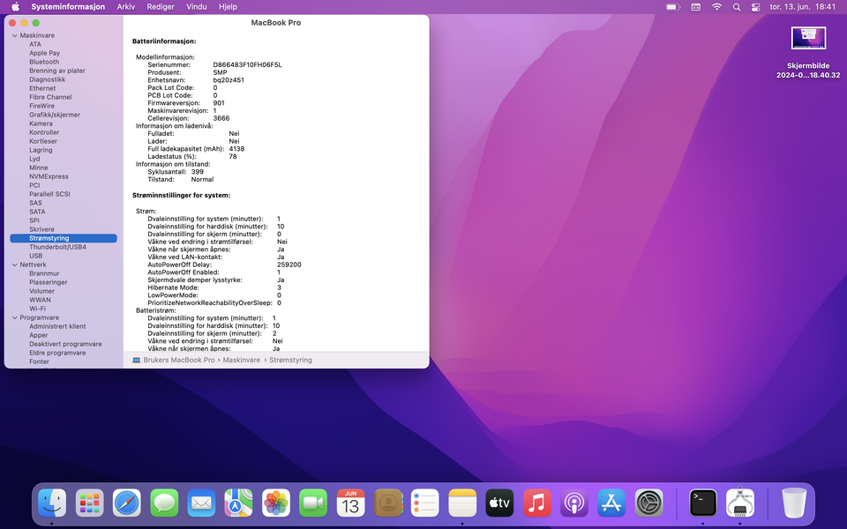
Task: Open the Trash in the dock
Action: (794, 503)
